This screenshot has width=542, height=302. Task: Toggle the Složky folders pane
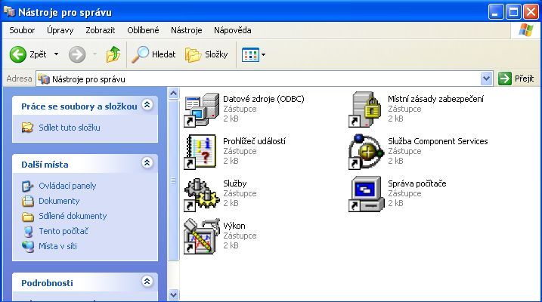(x=206, y=54)
